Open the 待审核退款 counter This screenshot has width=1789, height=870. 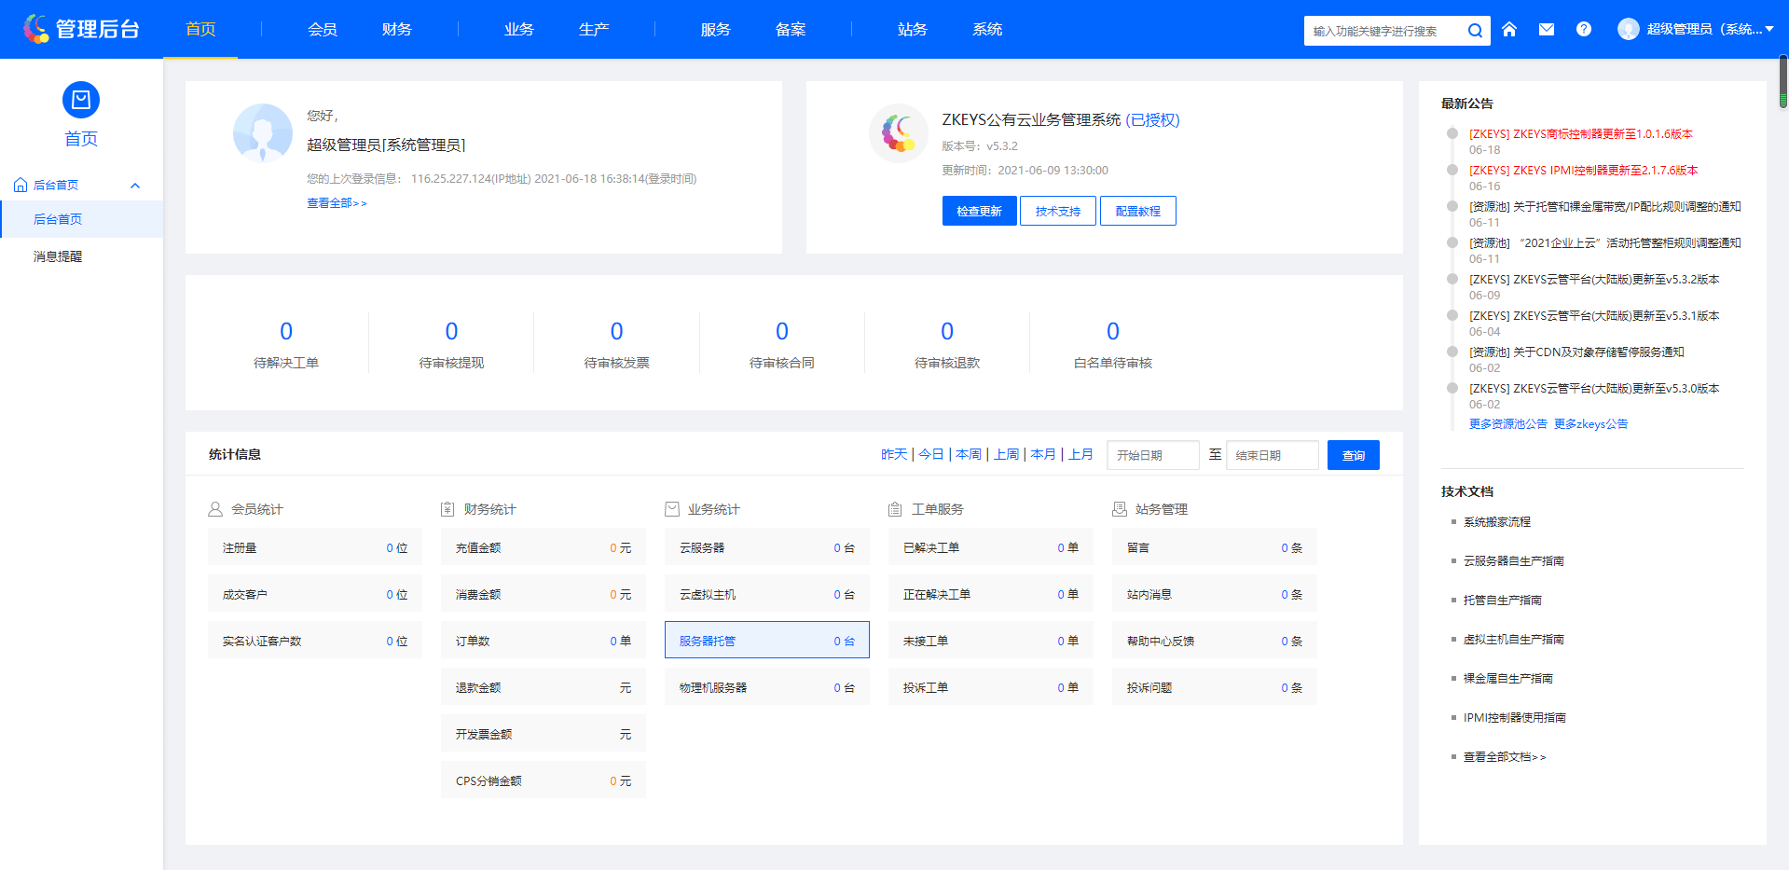pos(947,343)
